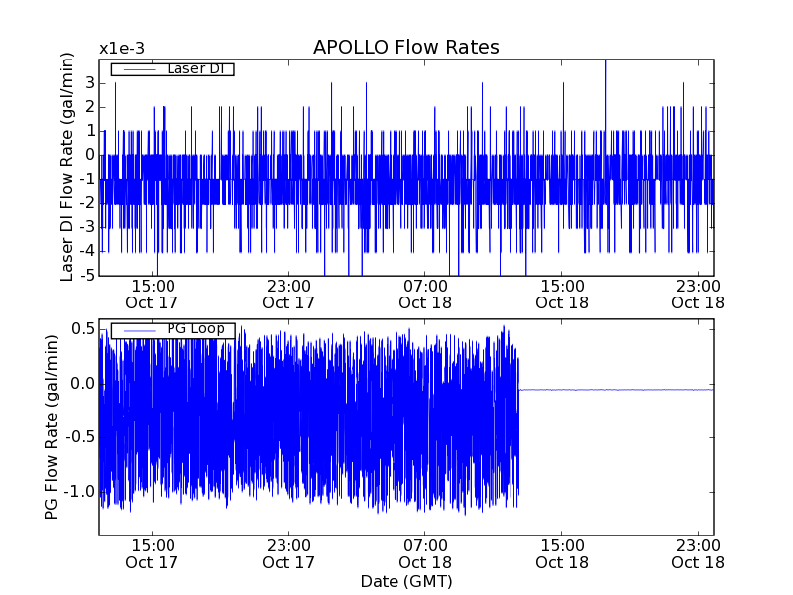
Task: Click the bottom chart's '23:00 Oct 17' tick label
Action: point(288,554)
